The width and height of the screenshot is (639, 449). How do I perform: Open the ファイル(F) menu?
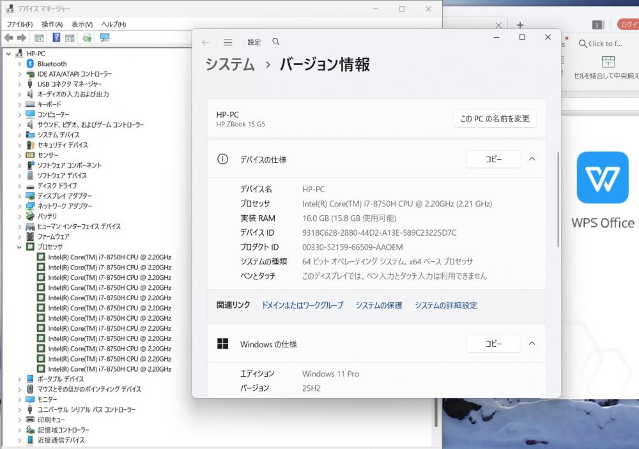click(x=20, y=24)
